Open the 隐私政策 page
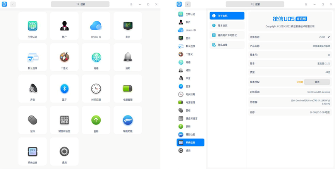Screen dimensions: 335x169 [227, 45]
